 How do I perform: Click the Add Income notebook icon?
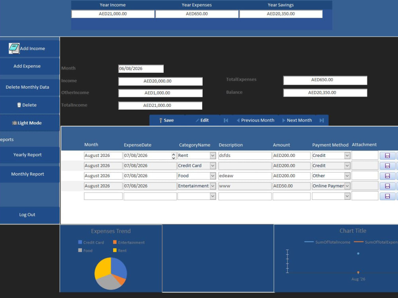[14, 48]
